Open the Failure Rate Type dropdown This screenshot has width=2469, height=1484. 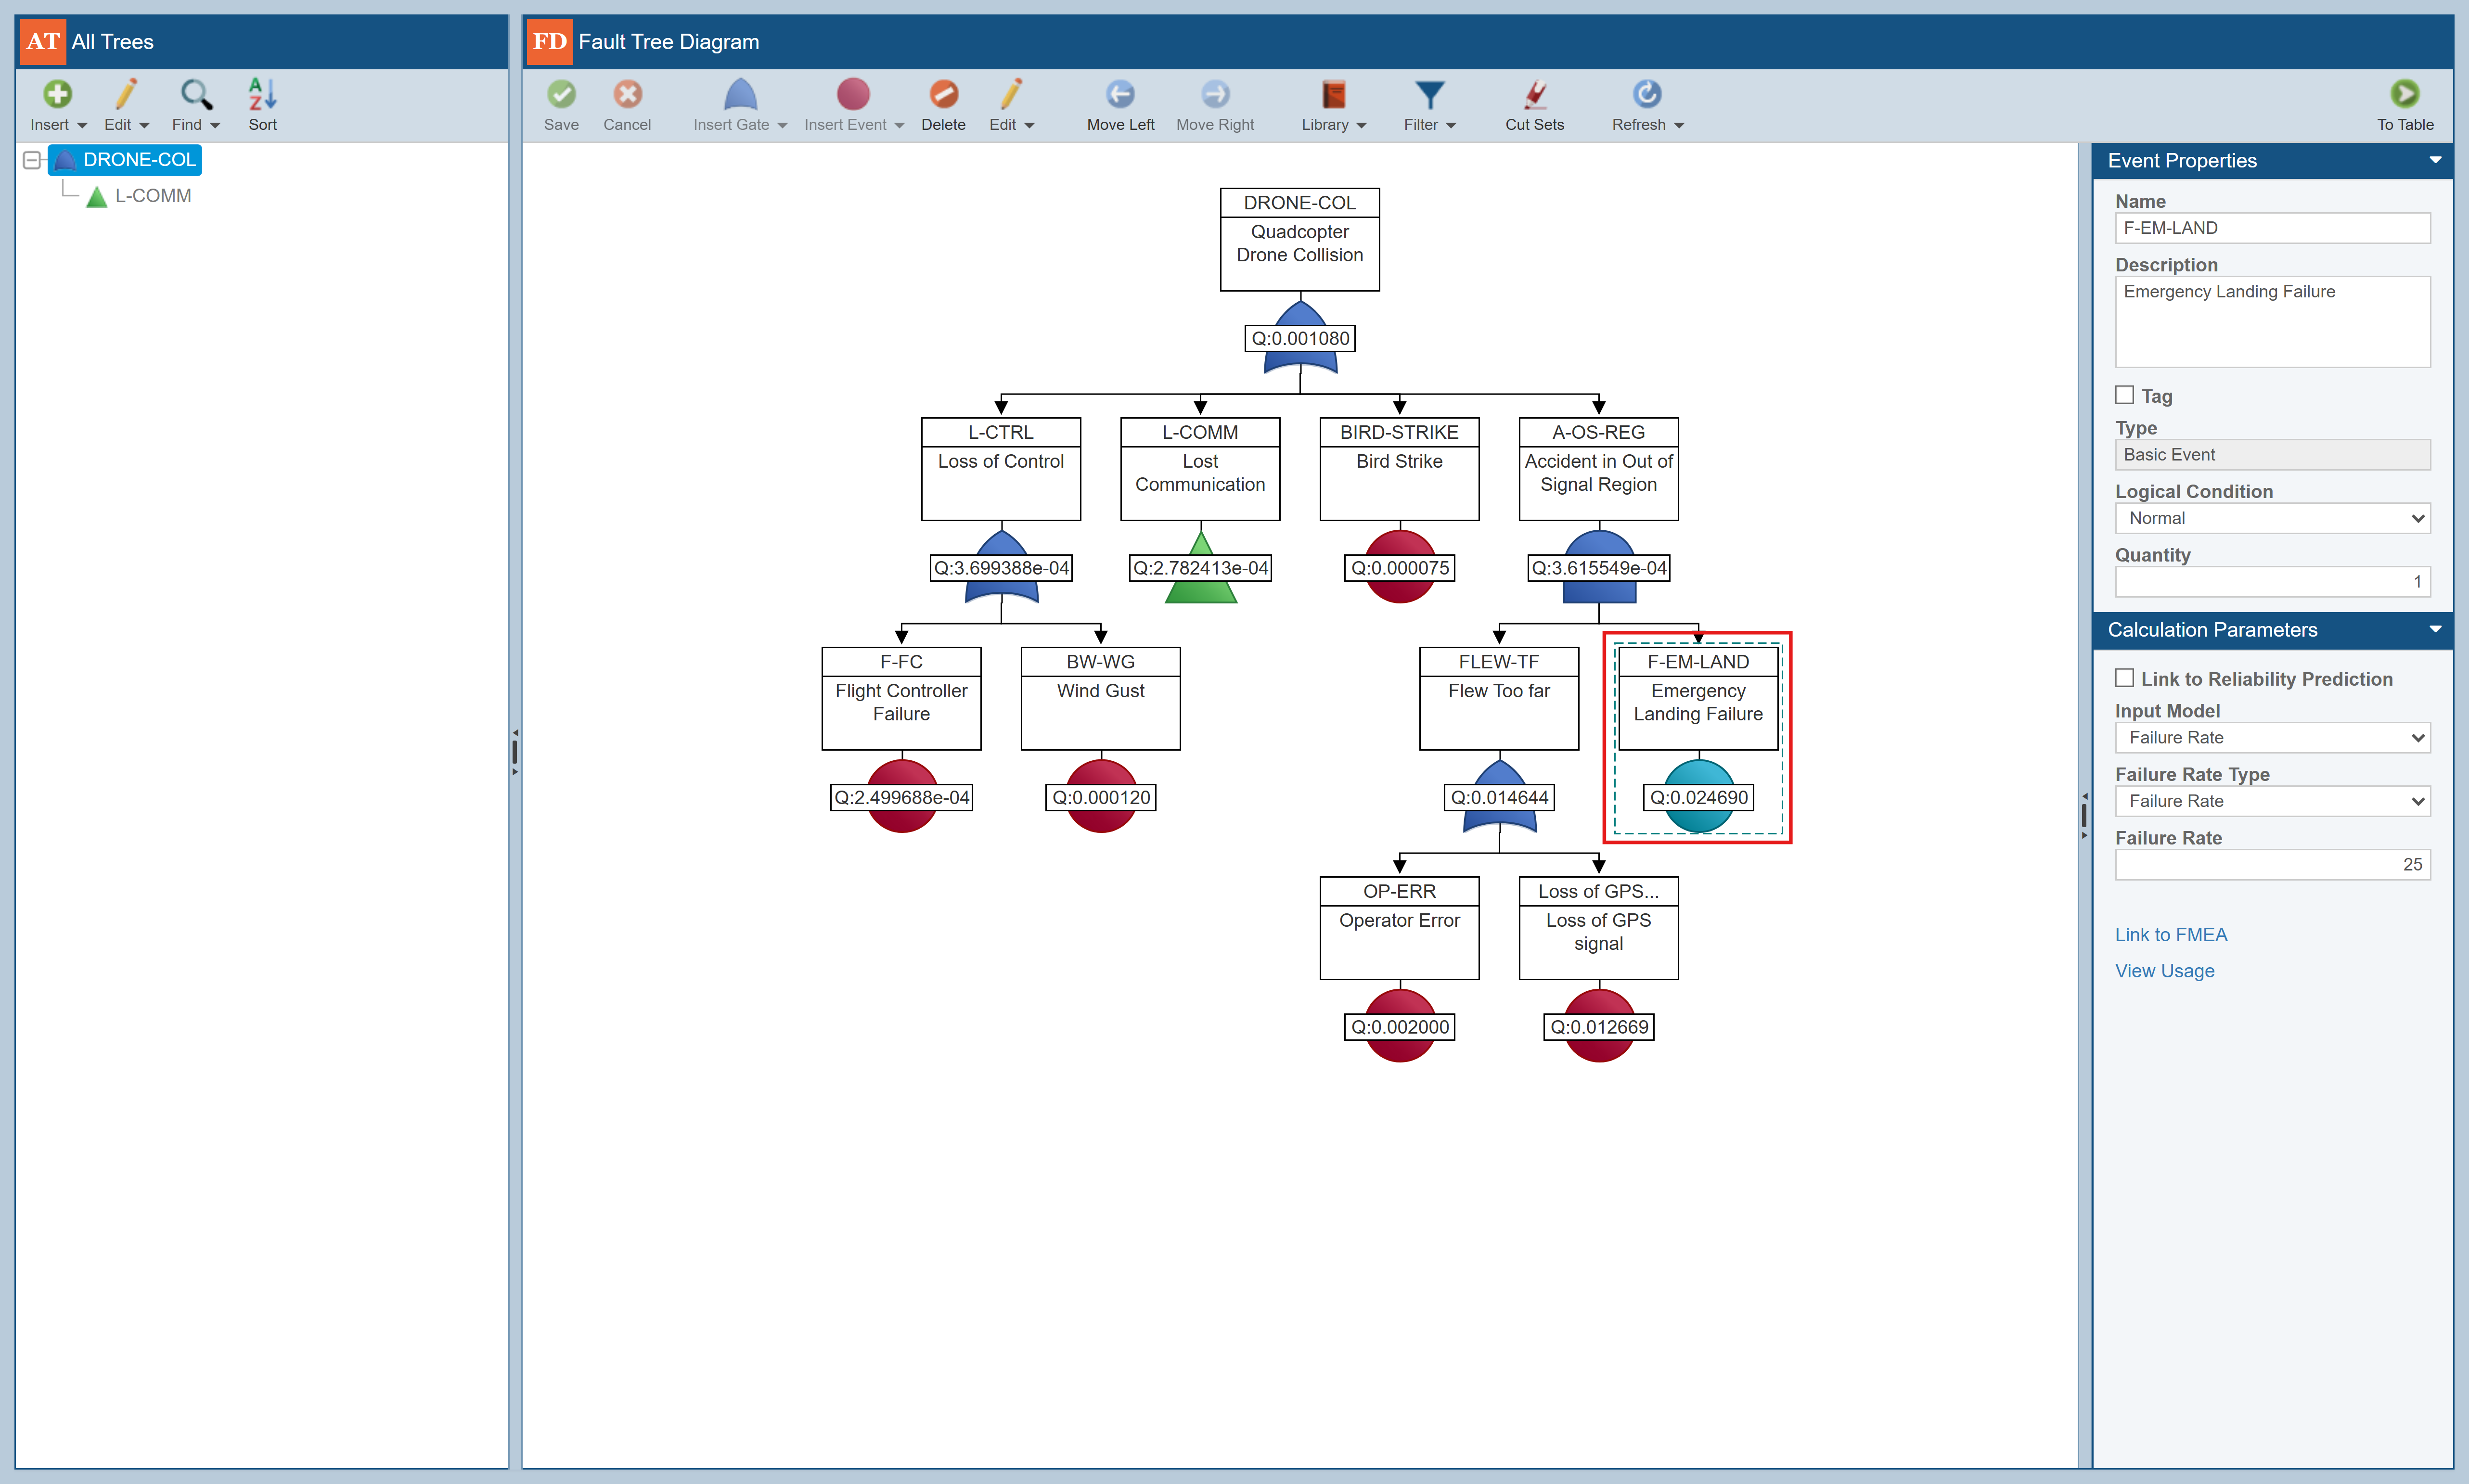coord(2272,801)
